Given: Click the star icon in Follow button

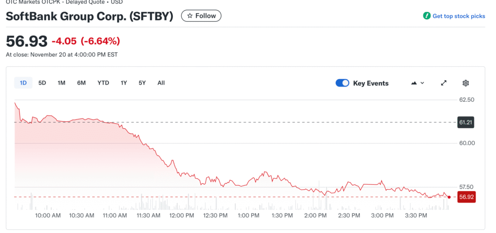Looking at the screenshot, I should coord(190,16).
